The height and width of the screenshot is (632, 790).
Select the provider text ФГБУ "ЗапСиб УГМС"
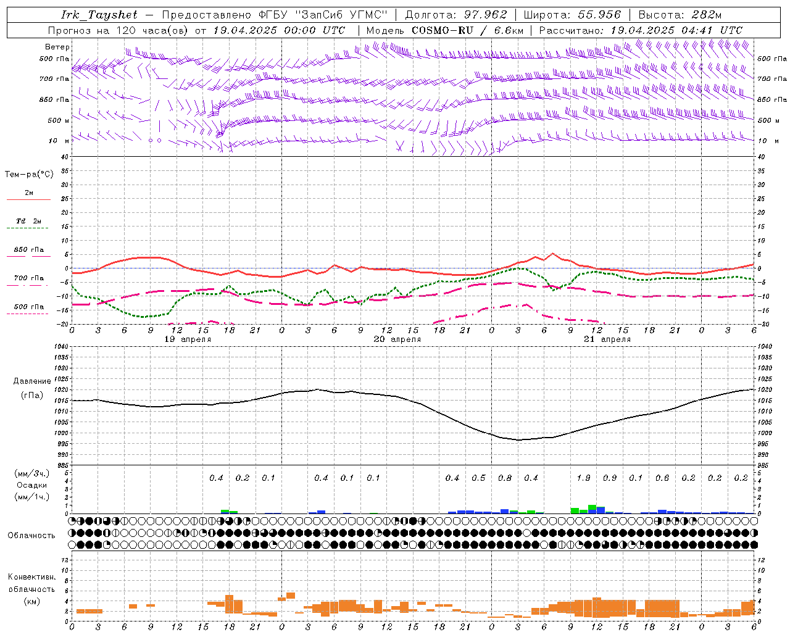[323, 15]
